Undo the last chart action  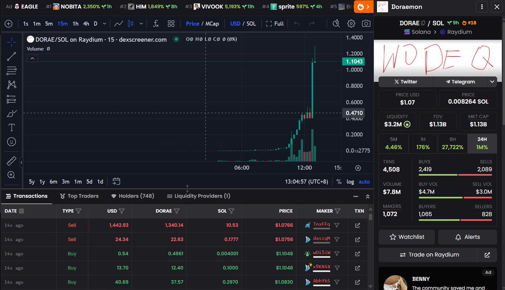[297, 24]
